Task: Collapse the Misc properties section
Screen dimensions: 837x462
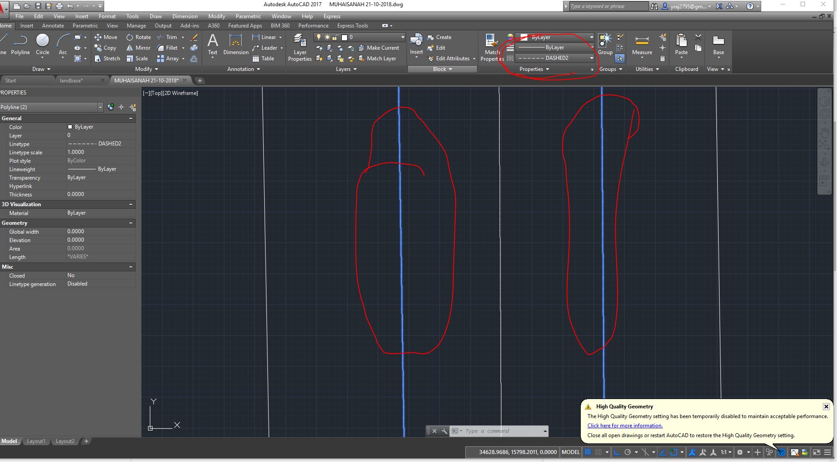Action: tap(131, 267)
